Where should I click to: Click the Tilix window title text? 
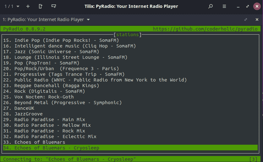pyautogui.click(x=131, y=6)
